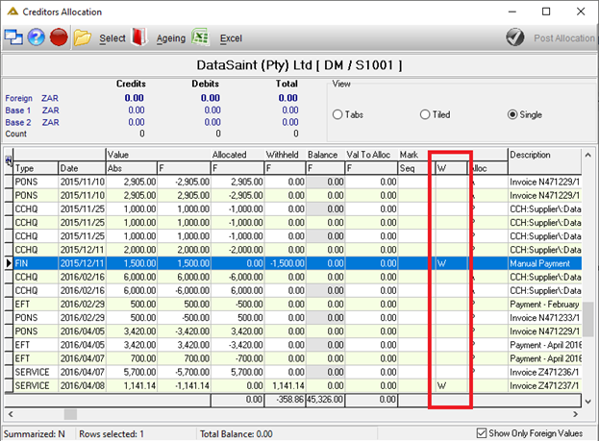
Task: Open the yellow folder Select icon
Action: click(x=82, y=37)
